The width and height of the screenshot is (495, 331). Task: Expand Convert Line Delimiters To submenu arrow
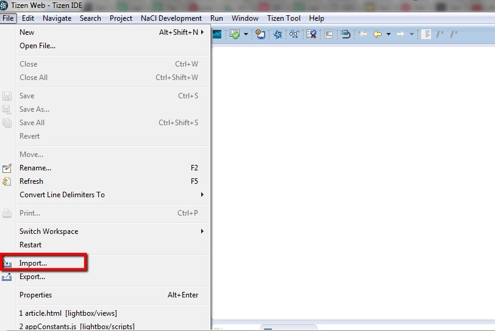(x=202, y=194)
